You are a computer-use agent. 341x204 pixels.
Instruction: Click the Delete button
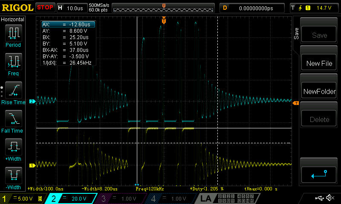tap(319, 119)
